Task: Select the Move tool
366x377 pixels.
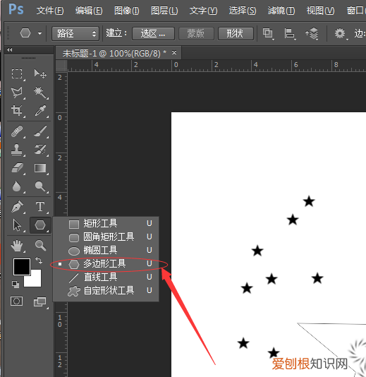Action: (x=40, y=74)
